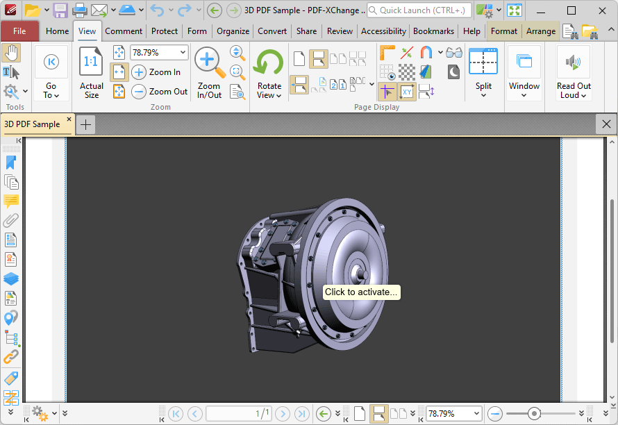This screenshot has height=425, width=618.
Task: Open the File menu
Action: pyautogui.click(x=20, y=31)
